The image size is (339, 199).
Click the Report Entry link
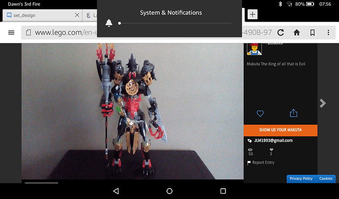pyautogui.click(x=263, y=163)
